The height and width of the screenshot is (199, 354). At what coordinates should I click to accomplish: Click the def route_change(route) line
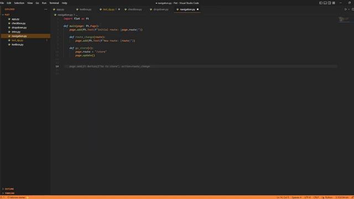click(87, 37)
